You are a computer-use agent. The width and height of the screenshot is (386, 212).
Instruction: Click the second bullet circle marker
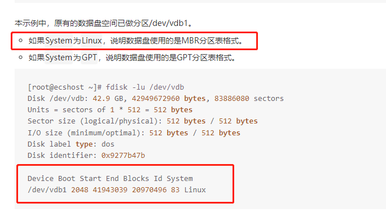21,58
